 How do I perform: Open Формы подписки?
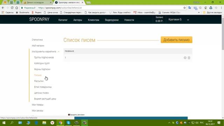pos(42,69)
